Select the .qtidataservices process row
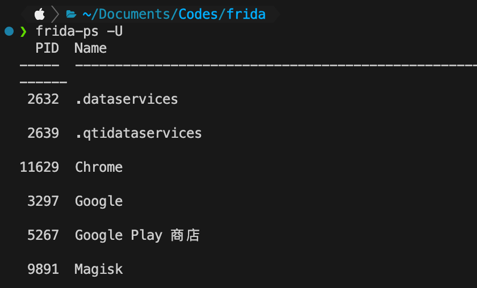 coord(111,133)
